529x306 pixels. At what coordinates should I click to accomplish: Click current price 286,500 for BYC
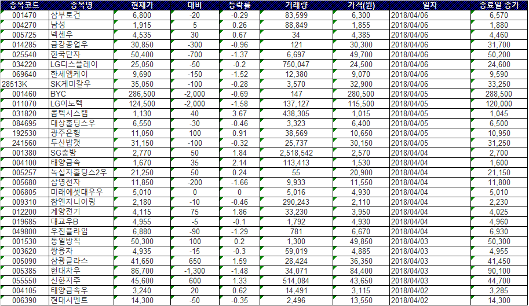click(x=143, y=94)
